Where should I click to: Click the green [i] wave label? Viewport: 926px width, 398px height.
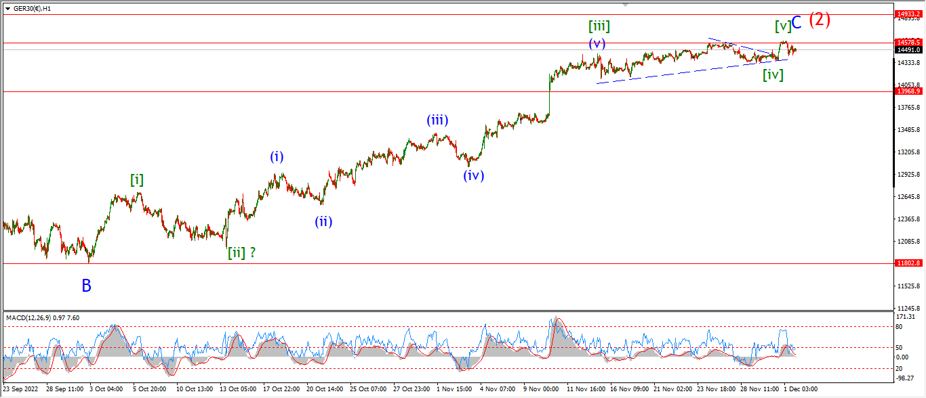click(x=137, y=179)
